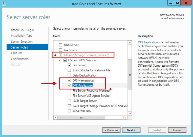193x137 pixels.
Task: Check iSCSI Target Server checkbox
Action: 69,101
